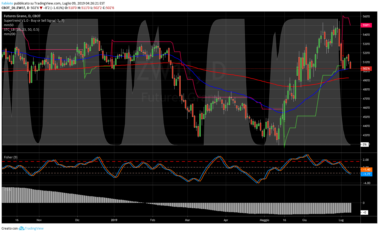
Task: Open the TradingView link next to 'Creato con'
Action: (x=34, y=229)
